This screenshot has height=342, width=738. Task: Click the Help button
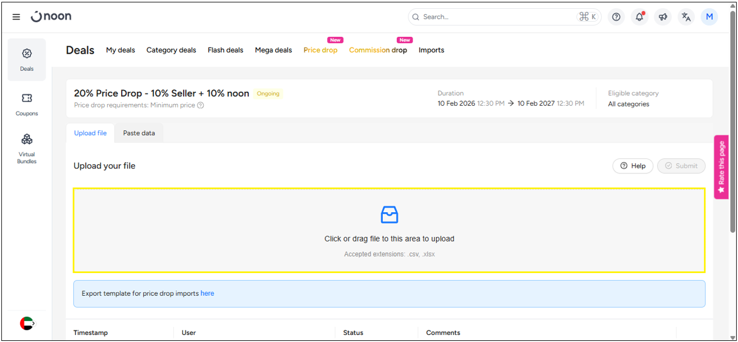pyautogui.click(x=633, y=166)
